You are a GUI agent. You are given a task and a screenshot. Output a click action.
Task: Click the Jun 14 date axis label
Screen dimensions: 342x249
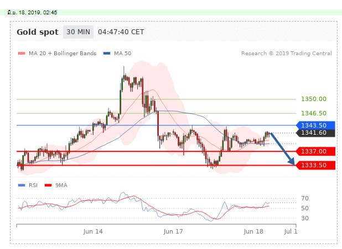click(x=93, y=231)
